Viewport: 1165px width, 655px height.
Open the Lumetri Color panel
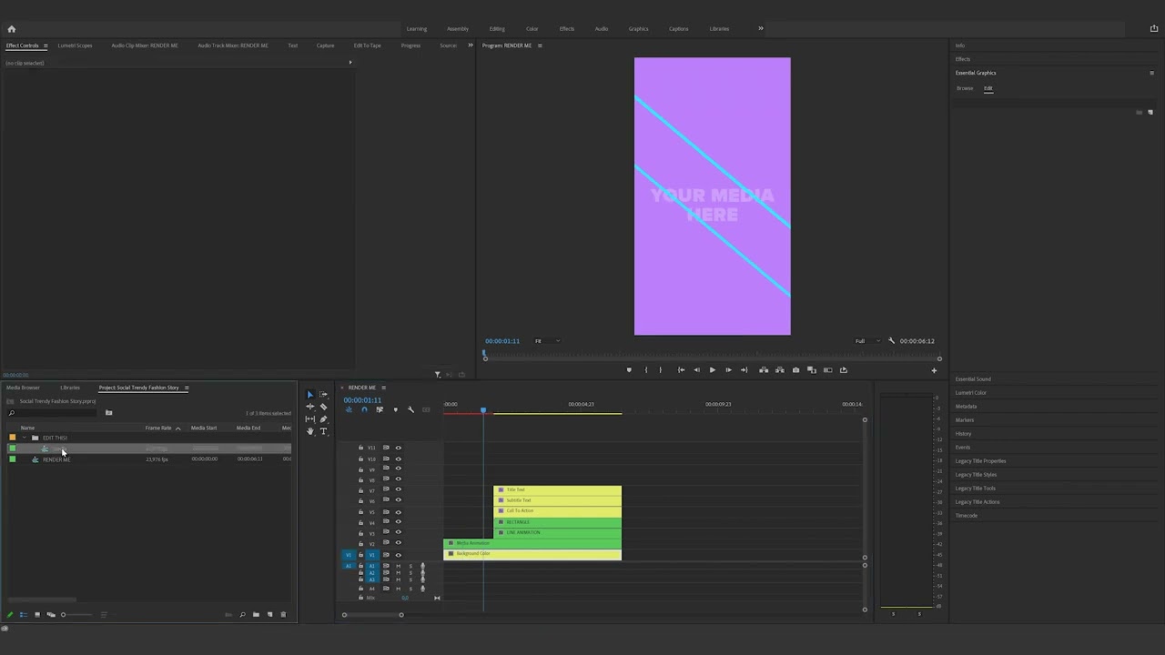point(971,393)
